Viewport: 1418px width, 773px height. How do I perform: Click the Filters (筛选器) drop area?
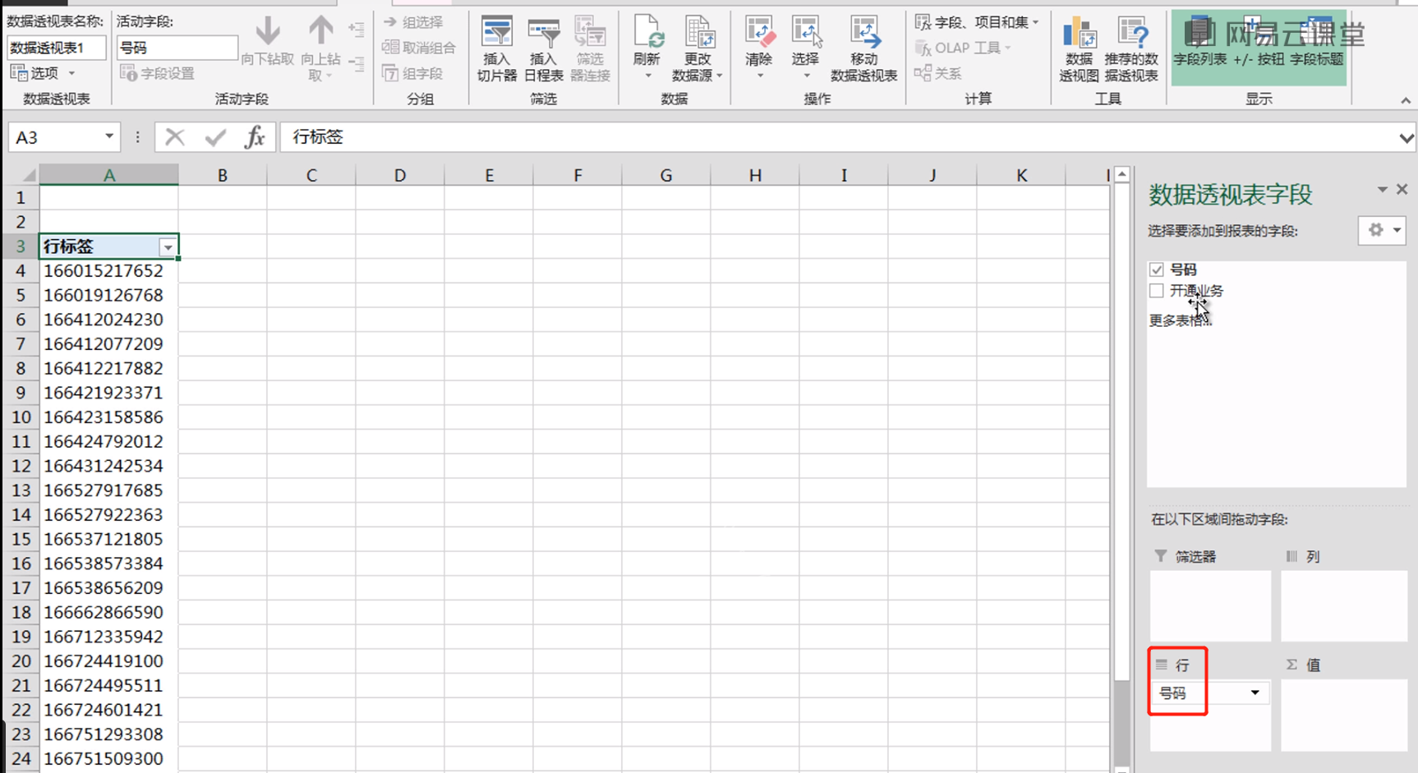click(1210, 606)
